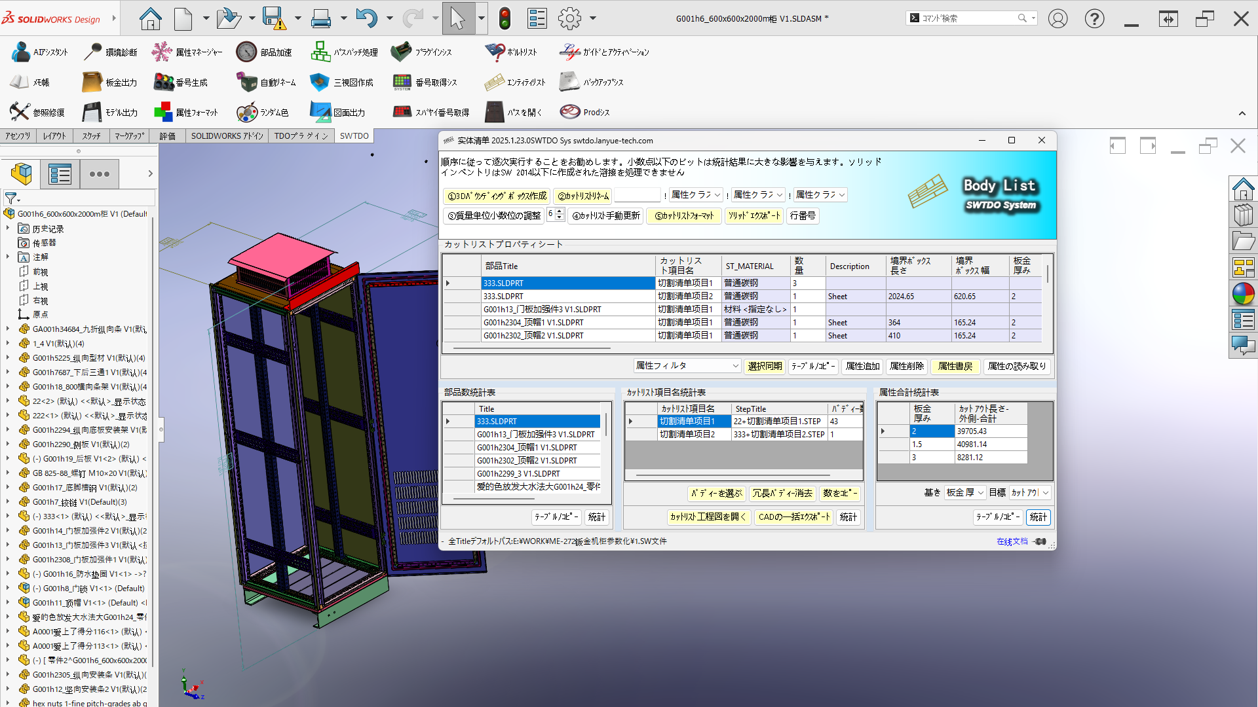
Task: Click the 番号生成 number generation icon
Action: [x=164, y=82]
